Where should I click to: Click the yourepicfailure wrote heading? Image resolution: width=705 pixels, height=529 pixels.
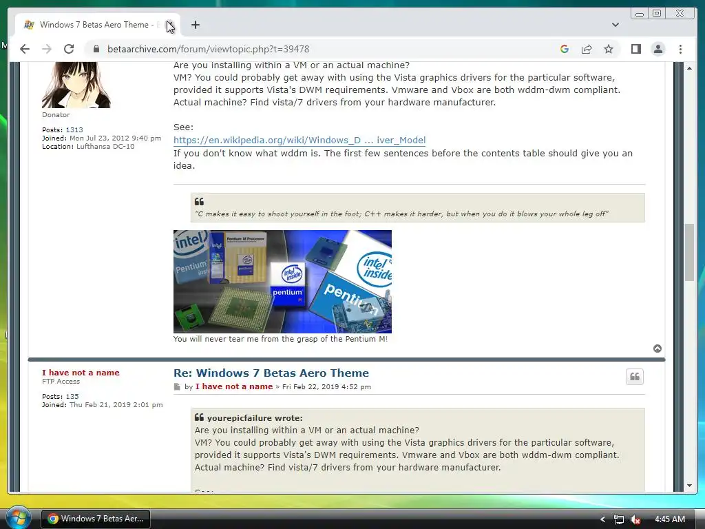point(255,418)
